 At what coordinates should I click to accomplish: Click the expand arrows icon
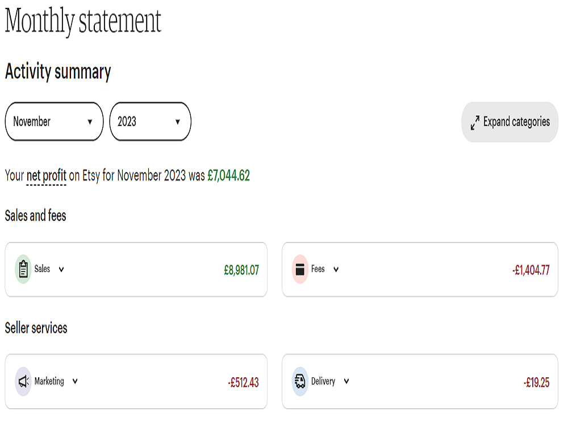pyautogui.click(x=475, y=123)
